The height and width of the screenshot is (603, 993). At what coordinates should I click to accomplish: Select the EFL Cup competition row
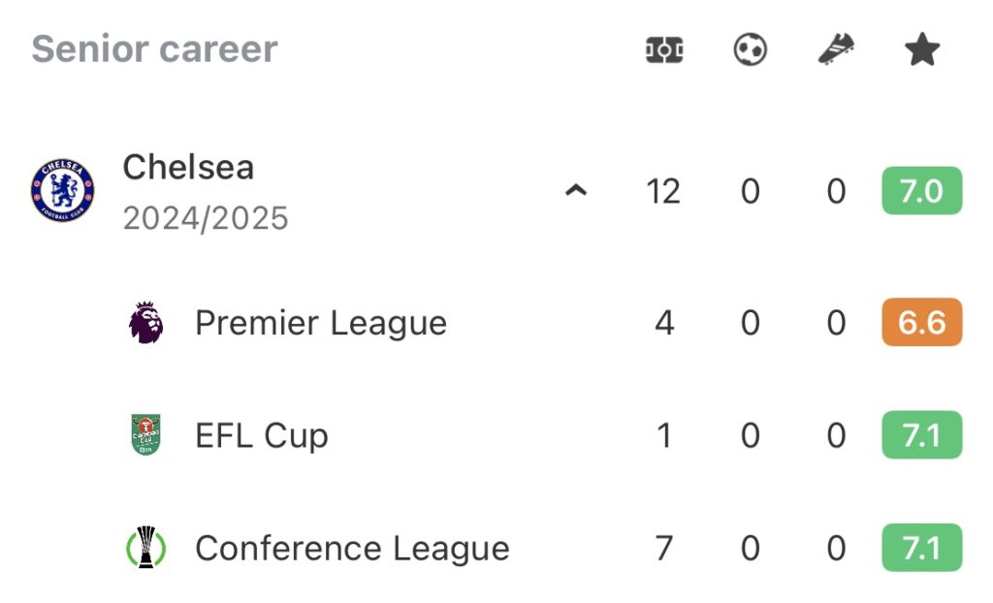pyautogui.click(x=545, y=435)
